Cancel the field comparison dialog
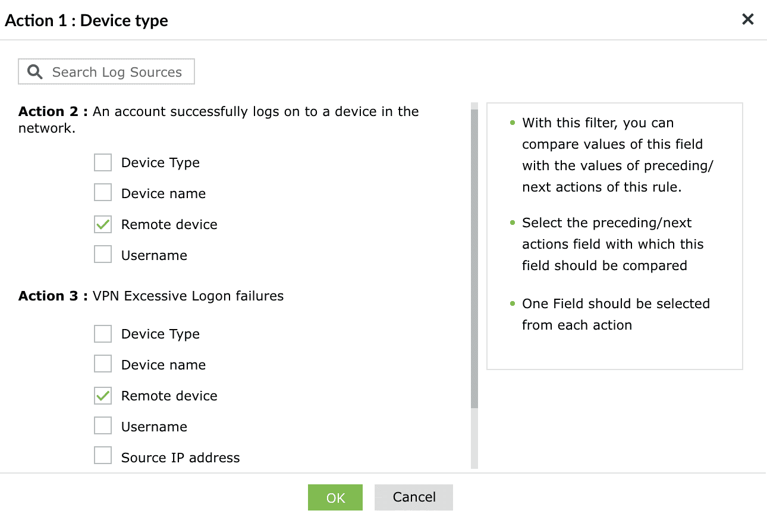The height and width of the screenshot is (523, 767). (x=414, y=497)
